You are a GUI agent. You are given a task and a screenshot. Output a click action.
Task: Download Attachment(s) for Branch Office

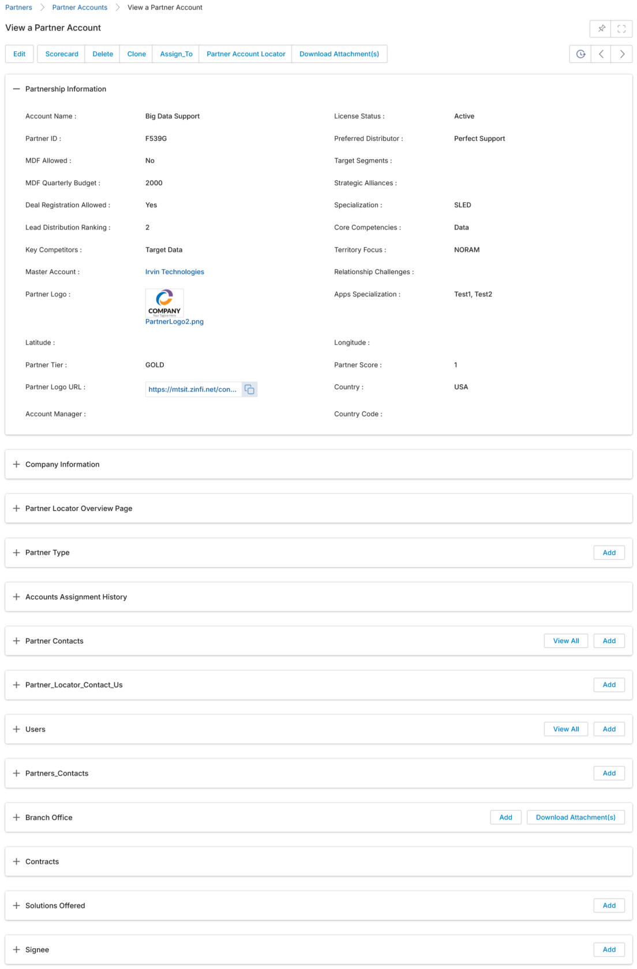(x=576, y=817)
